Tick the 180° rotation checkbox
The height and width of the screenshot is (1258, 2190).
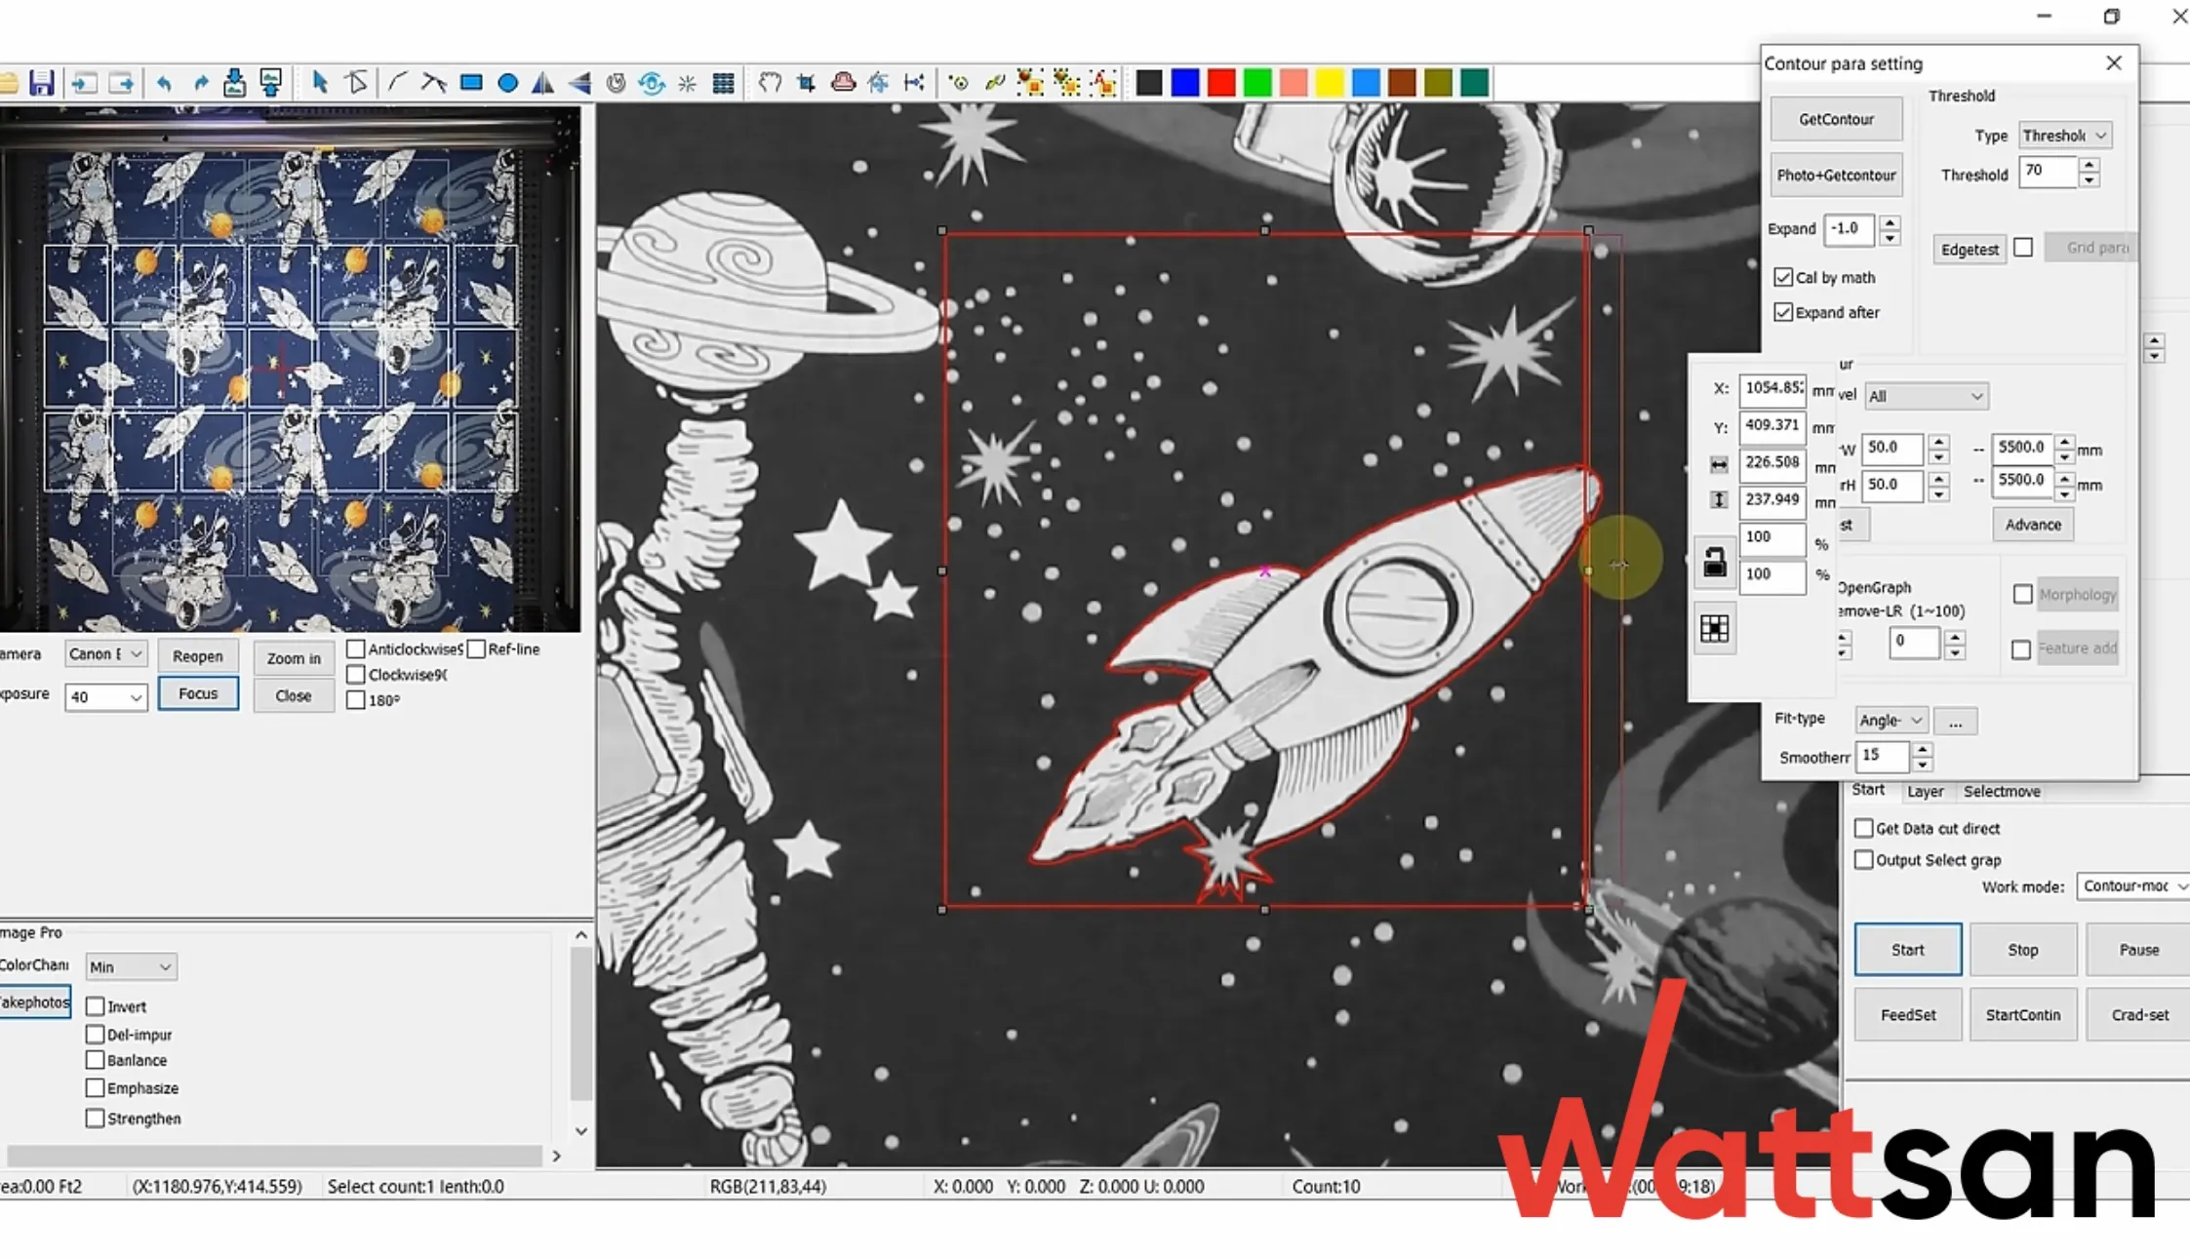coord(356,700)
